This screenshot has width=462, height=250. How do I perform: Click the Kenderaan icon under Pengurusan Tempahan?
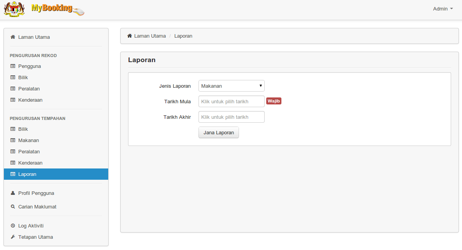(13, 163)
